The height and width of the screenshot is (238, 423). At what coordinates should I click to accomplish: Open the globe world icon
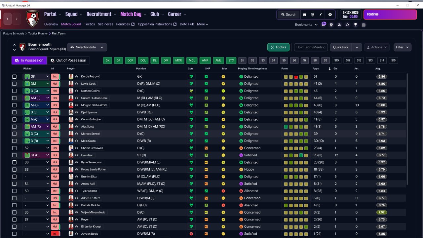pyautogui.click(x=313, y=15)
